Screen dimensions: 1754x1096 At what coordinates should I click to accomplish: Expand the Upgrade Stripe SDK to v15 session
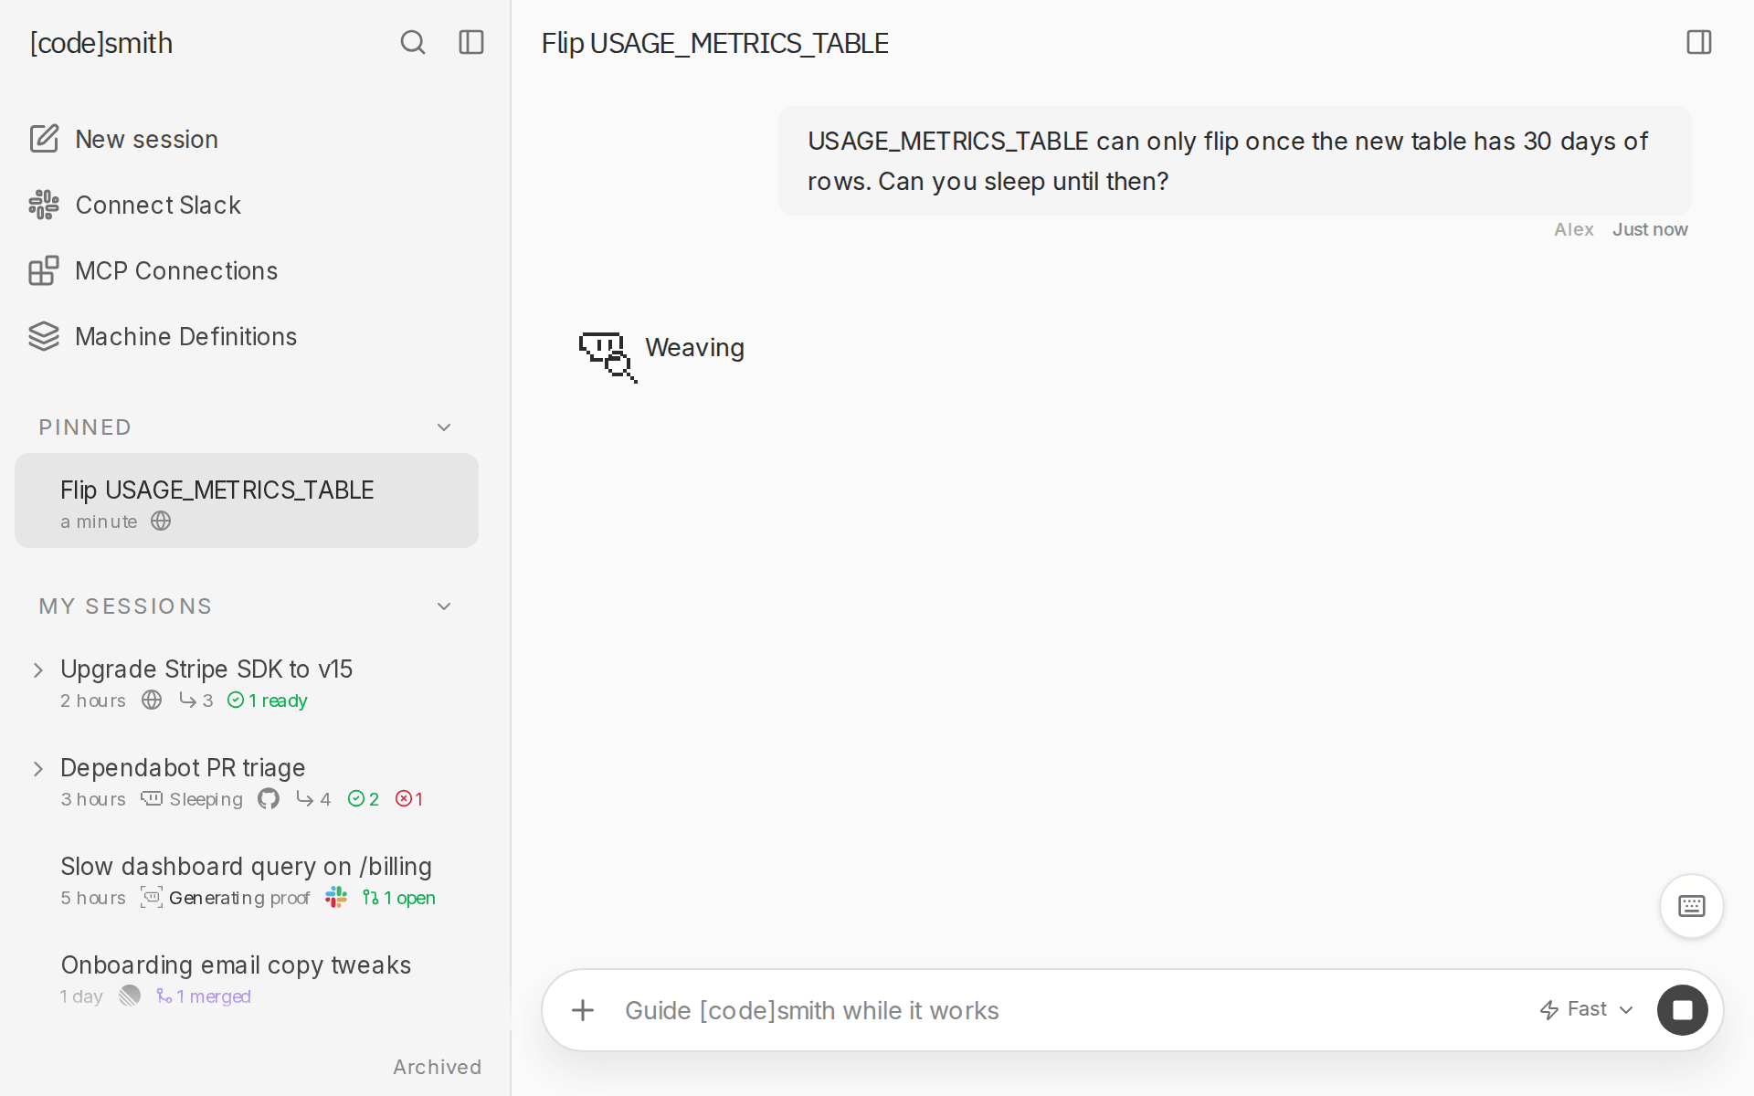click(x=38, y=670)
